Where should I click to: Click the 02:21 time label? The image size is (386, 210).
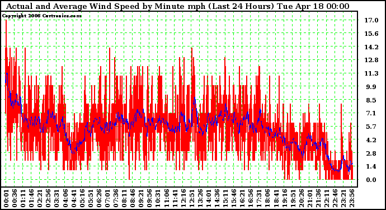[x=40, y=198]
